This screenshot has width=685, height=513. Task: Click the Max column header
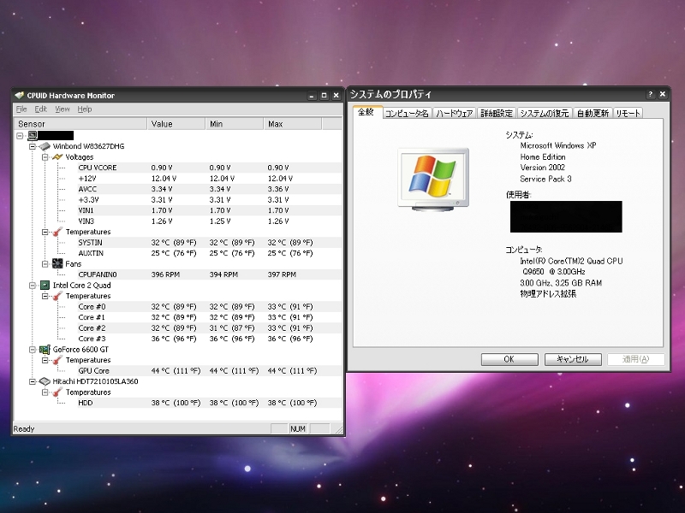(293, 124)
